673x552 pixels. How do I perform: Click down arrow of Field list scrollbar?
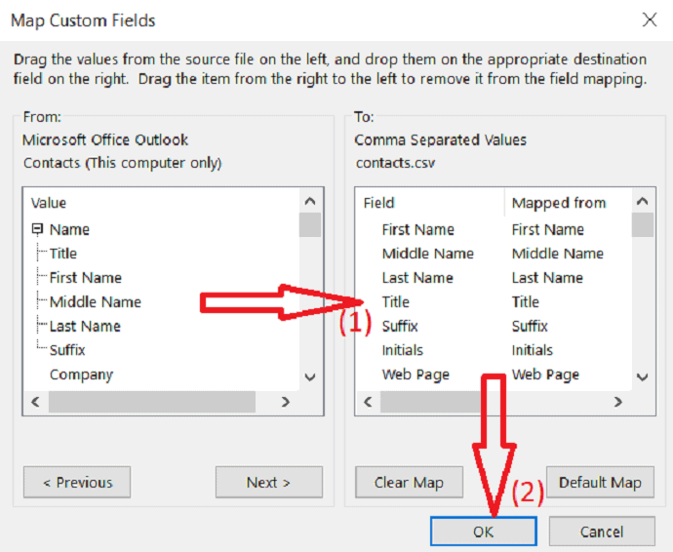click(x=643, y=377)
